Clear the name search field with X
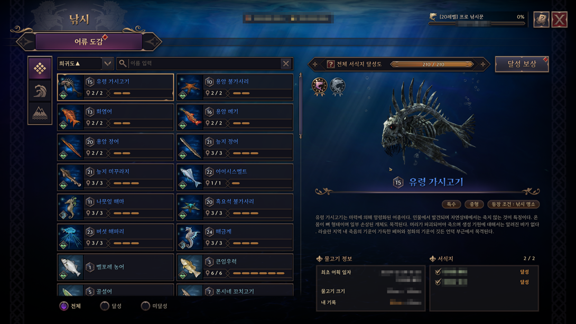 click(286, 63)
